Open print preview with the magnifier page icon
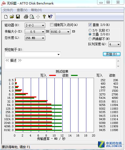Image resolution: width=125 pixels, height=150 pixels. [32, 17]
